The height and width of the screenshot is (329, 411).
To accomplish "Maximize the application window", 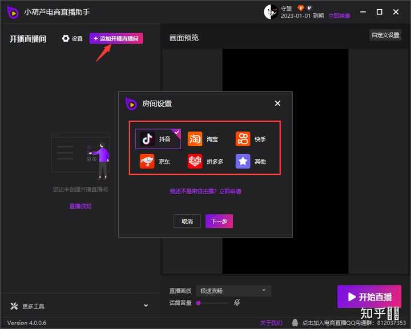I will tap(379, 12).
